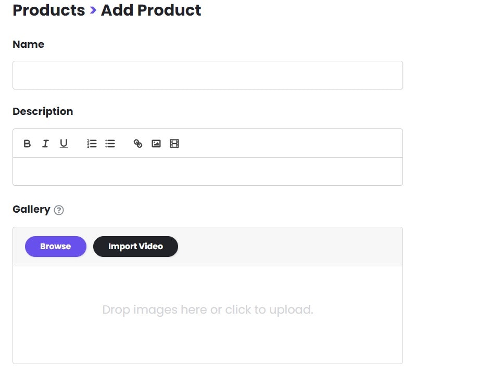The width and height of the screenshot is (479, 375).
Task: Click the Import Video button
Action: 135,246
